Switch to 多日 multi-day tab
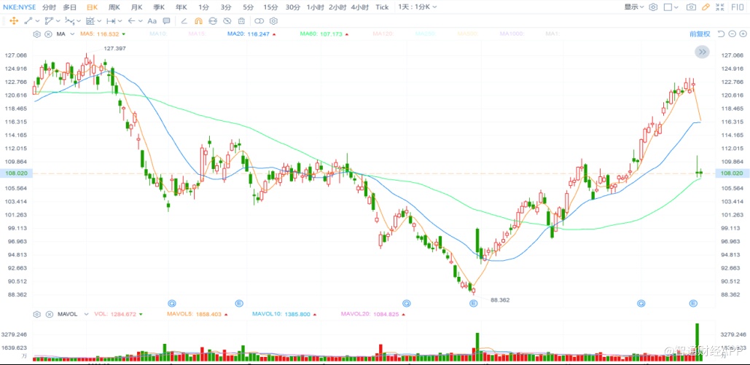 [x=70, y=7]
